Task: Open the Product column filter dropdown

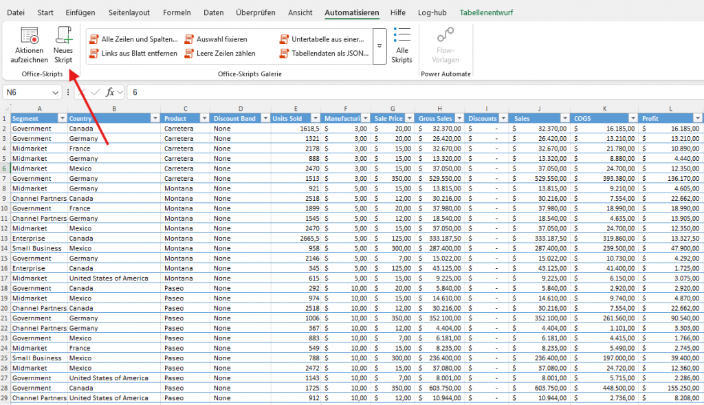Action: [x=204, y=118]
